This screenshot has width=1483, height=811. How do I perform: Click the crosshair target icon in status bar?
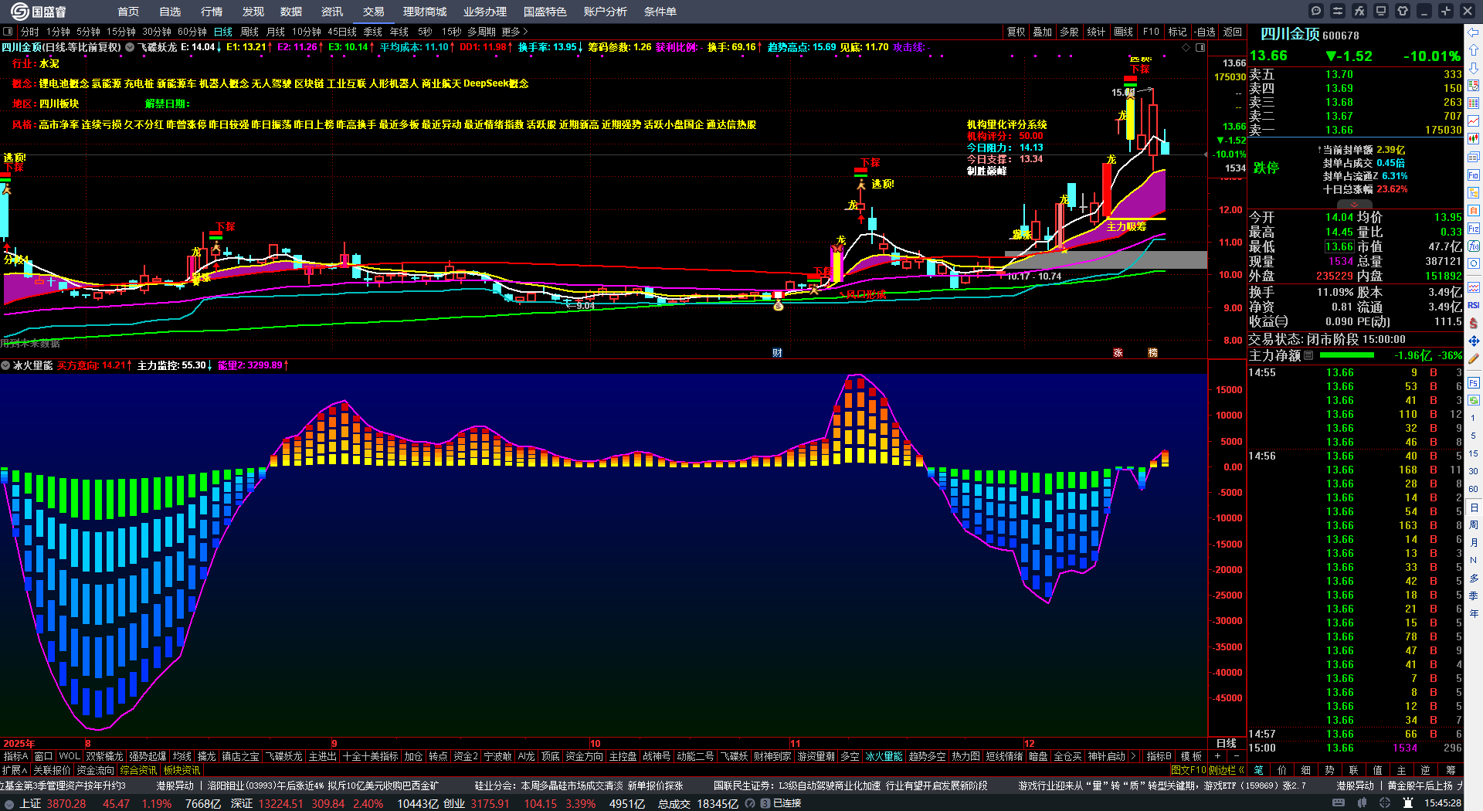[1385, 803]
